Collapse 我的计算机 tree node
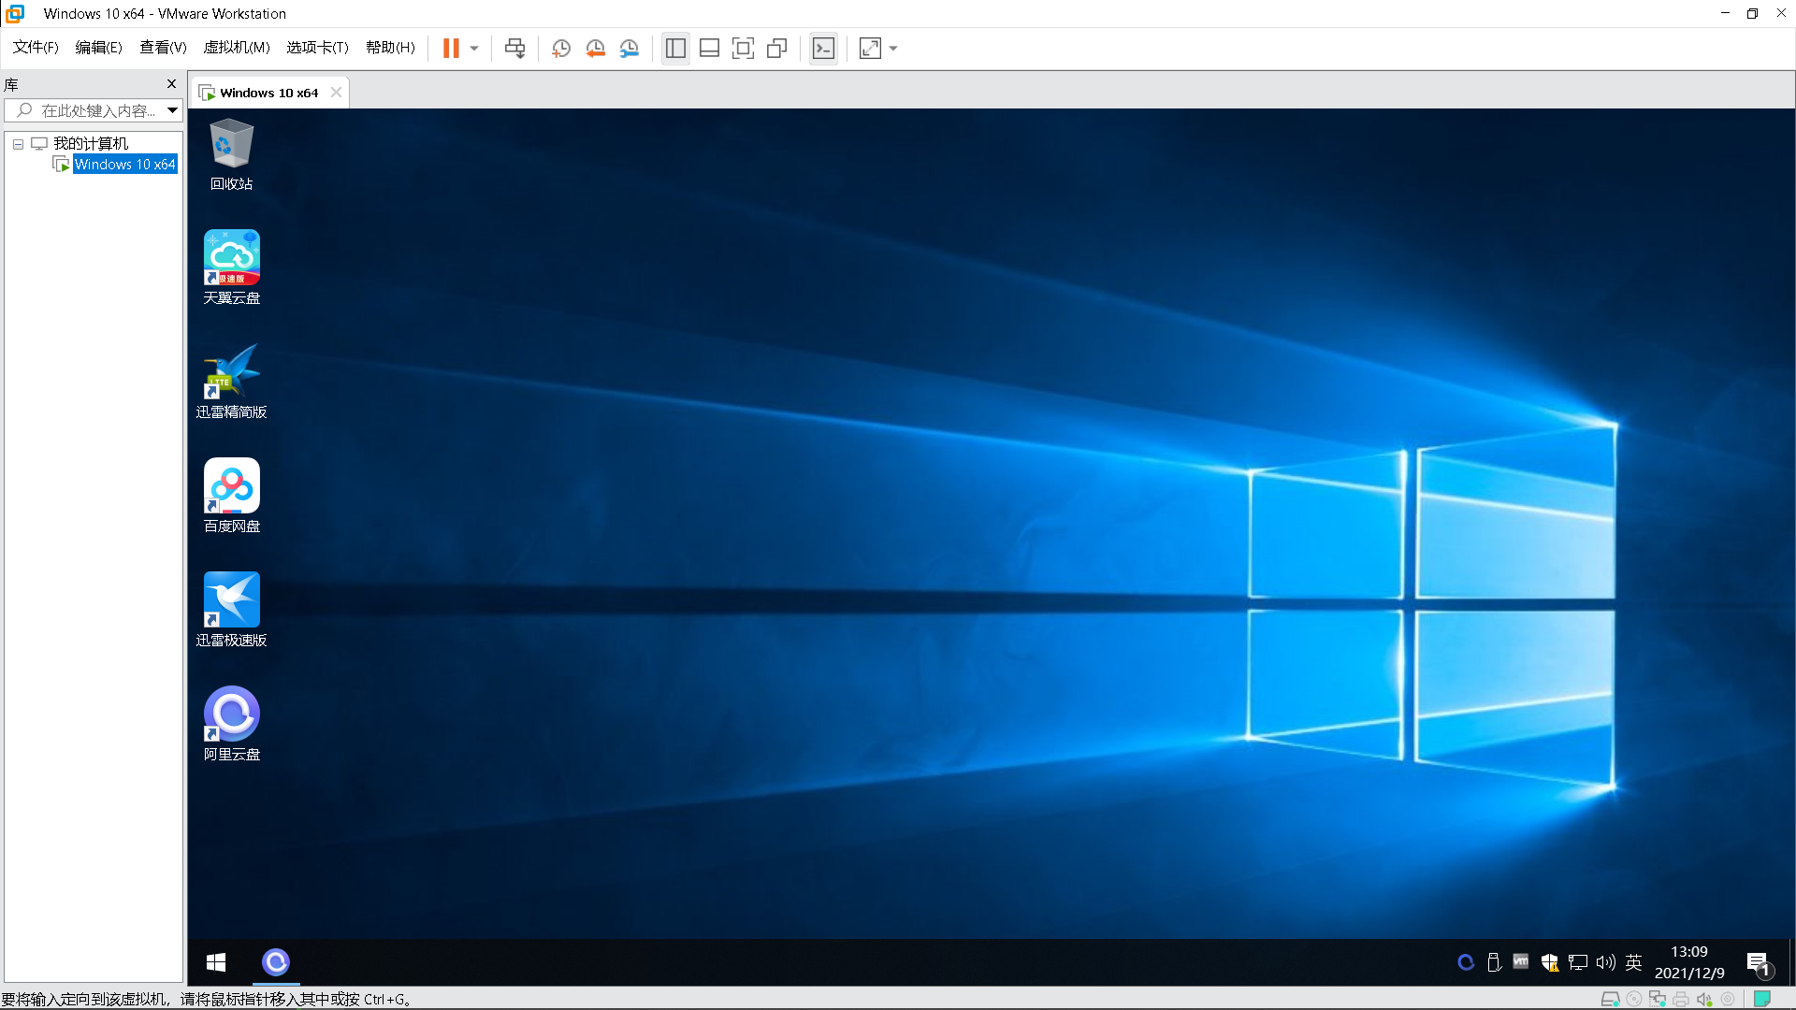This screenshot has width=1796, height=1010. (18, 144)
